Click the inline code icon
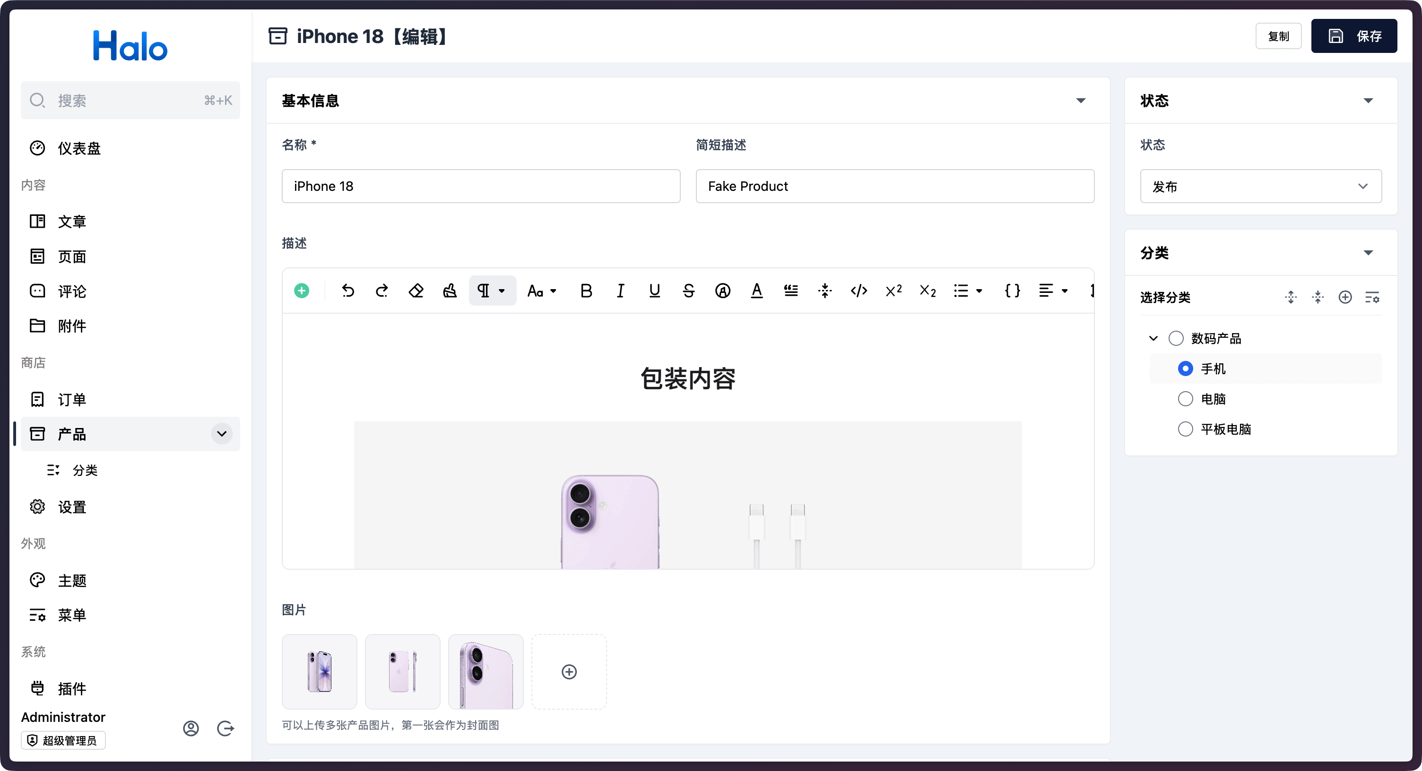This screenshot has height=771, width=1422. [x=859, y=291]
